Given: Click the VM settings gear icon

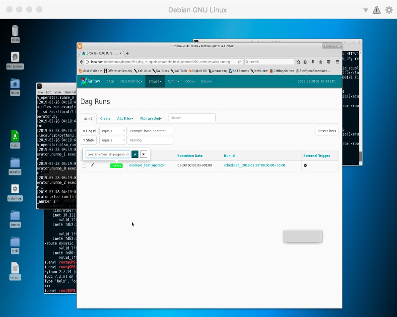Looking at the screenshot, I should [x=389, y=10].
